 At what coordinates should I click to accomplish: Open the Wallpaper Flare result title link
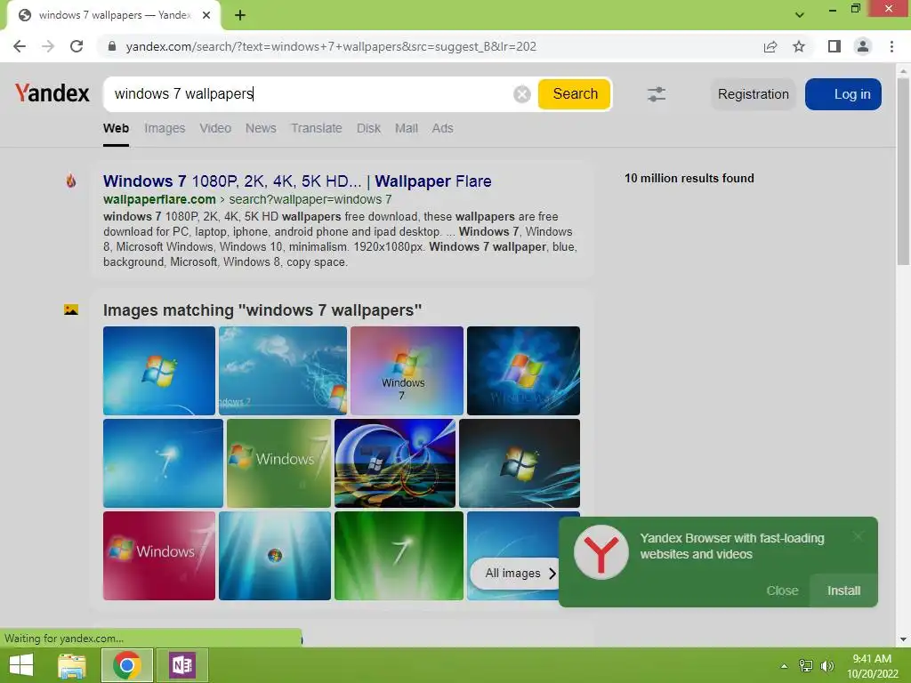tap(297, 181)
